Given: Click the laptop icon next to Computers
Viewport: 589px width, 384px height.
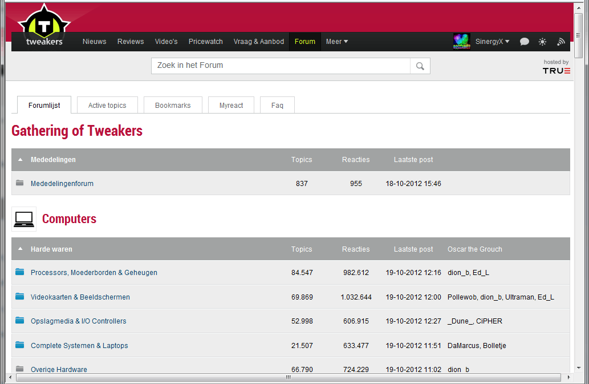Looking at the screenshot, I should [24, 219].
